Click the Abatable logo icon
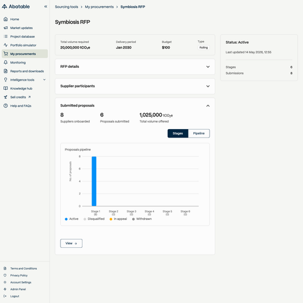Screen dimensions: 303x303 (x=4, y=7)
